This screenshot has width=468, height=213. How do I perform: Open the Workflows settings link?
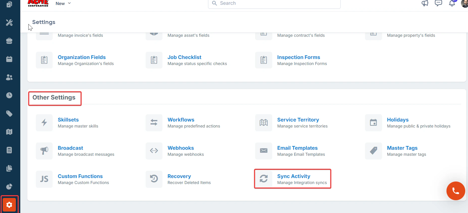coord(181,120)
